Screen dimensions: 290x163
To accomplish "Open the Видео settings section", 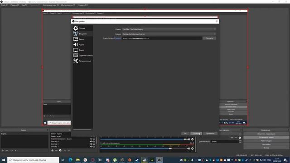I will (x=82, y=50).
